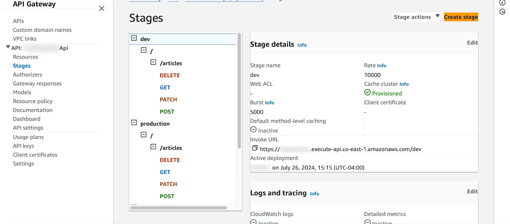Open Usage plans from navigation

click(28, 137)
